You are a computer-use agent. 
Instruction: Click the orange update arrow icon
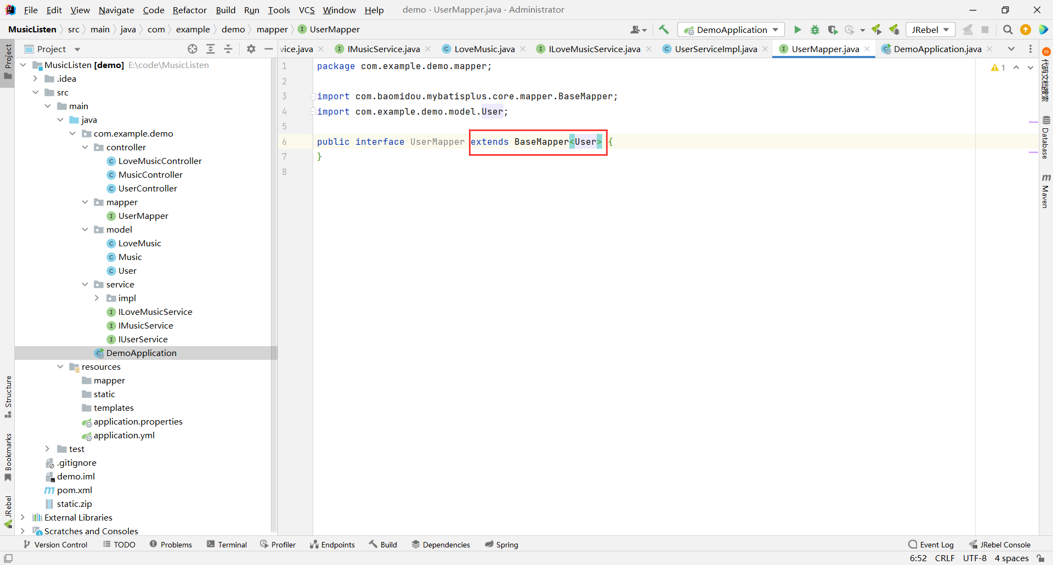click(1026, 30)
